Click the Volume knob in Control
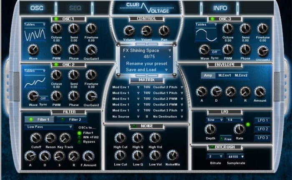292x180 pixels. tap(129, 31)
